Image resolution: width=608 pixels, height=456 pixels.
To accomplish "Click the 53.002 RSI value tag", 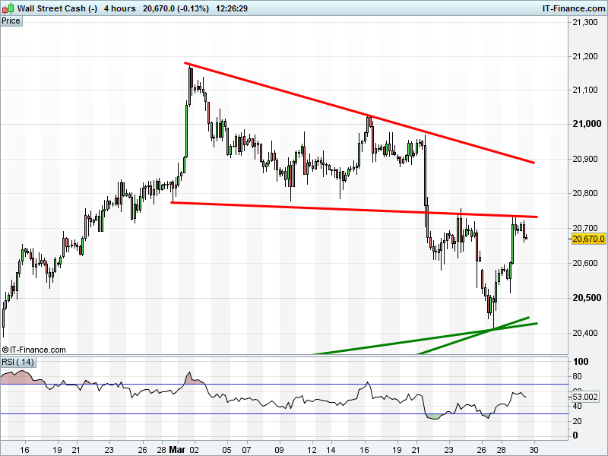I will pos(585,397).
